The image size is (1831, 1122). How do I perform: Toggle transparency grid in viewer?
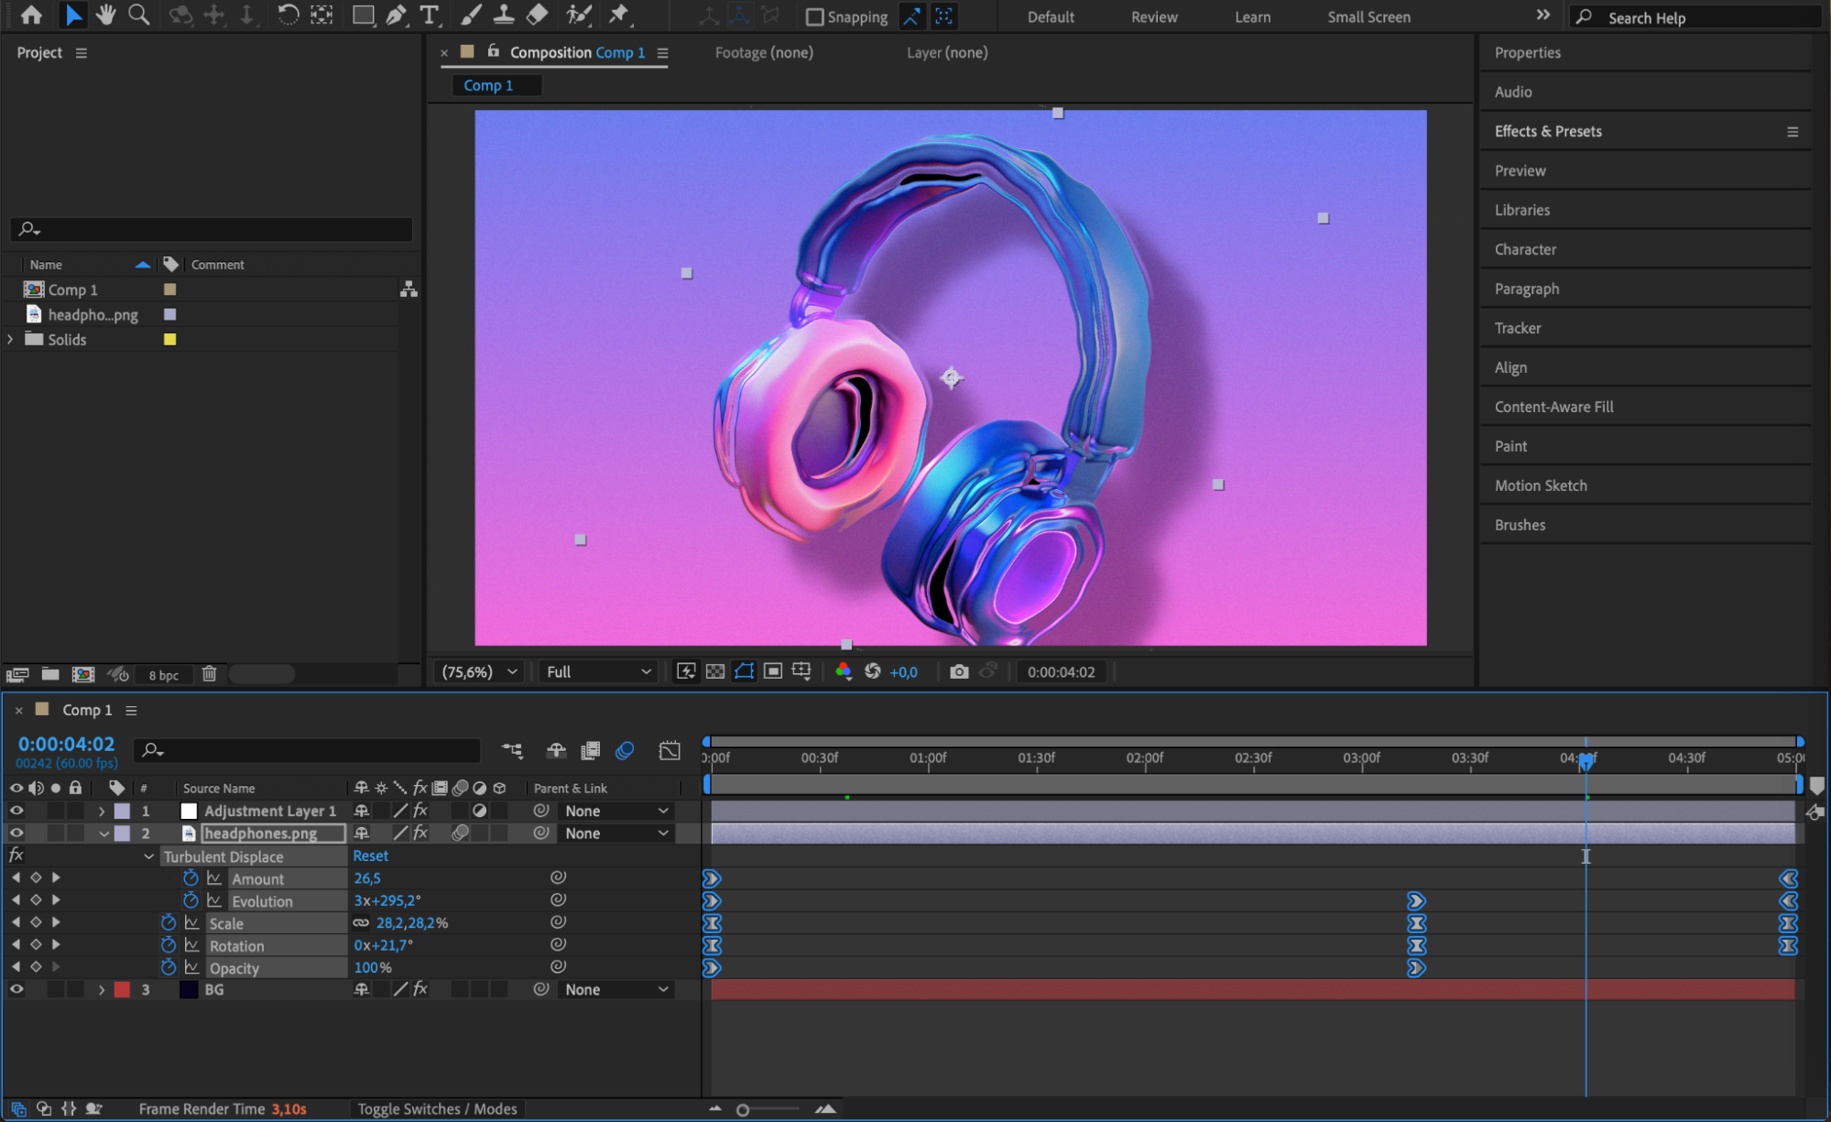(714, 671)
